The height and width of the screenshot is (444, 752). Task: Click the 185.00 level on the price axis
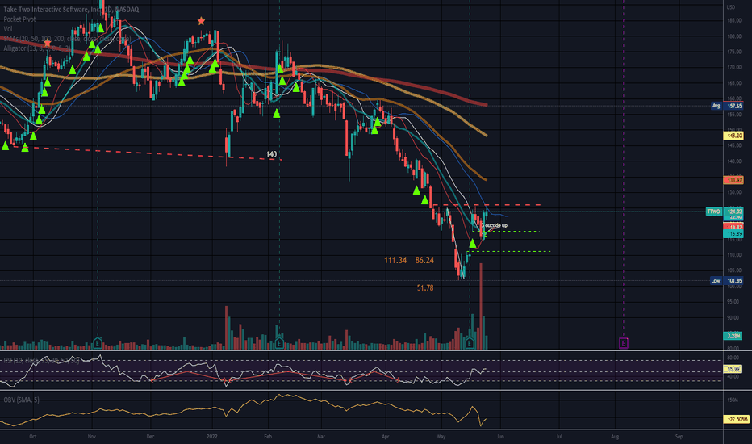(x=733, y=21)
